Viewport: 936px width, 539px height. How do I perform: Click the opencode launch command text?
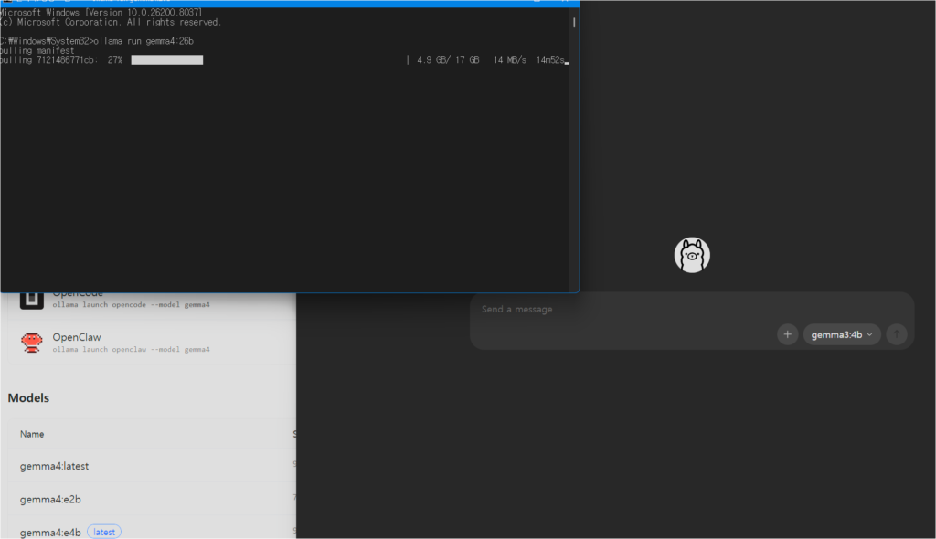click(131, 304)
